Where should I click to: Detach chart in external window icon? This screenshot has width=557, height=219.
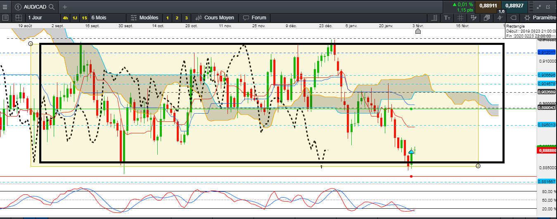548,7
